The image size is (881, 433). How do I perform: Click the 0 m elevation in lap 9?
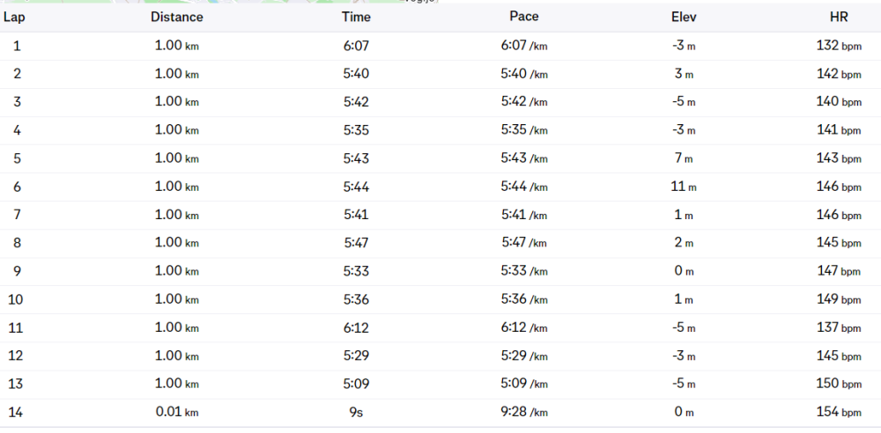pyautogui.click(x=684, y=271)
